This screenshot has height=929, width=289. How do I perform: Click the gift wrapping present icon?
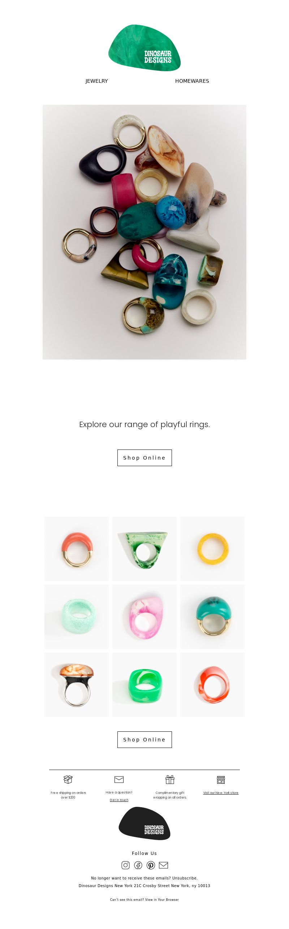pos(170,779)
